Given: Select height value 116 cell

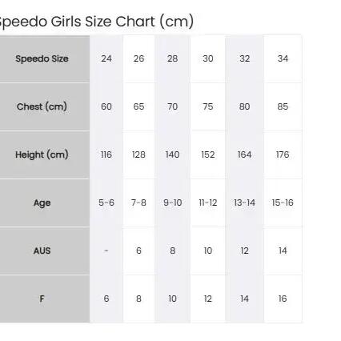Looking at the screenshot, I should [x=106, y=154].
